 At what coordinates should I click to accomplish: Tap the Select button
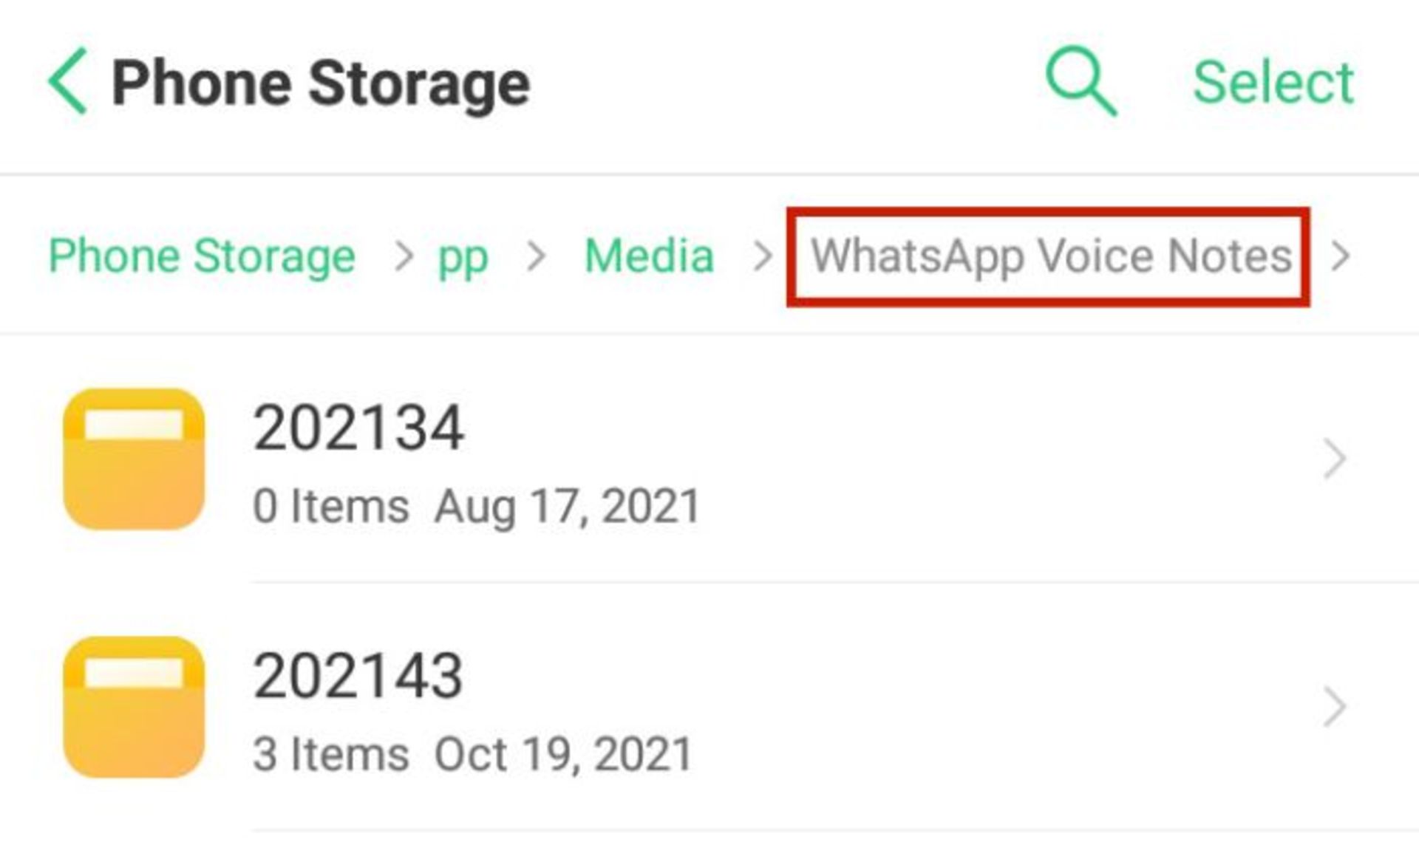1273,82
